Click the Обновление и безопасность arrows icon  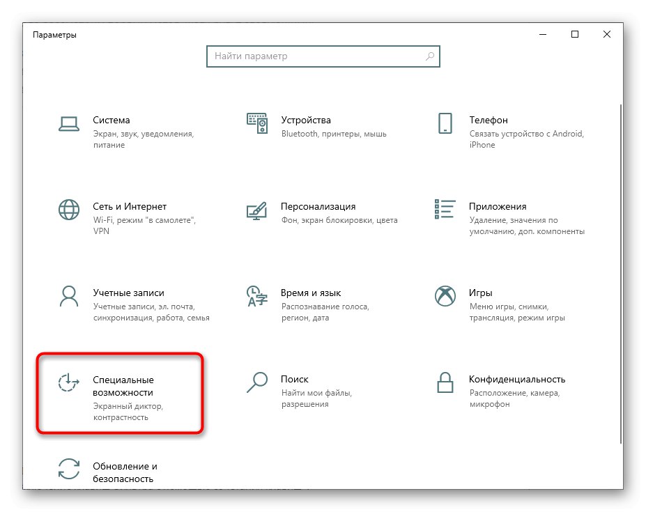[x=68, y=469]
